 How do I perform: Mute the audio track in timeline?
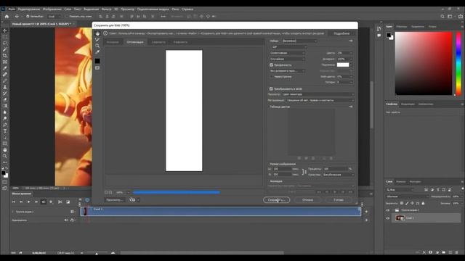point(66,220)
